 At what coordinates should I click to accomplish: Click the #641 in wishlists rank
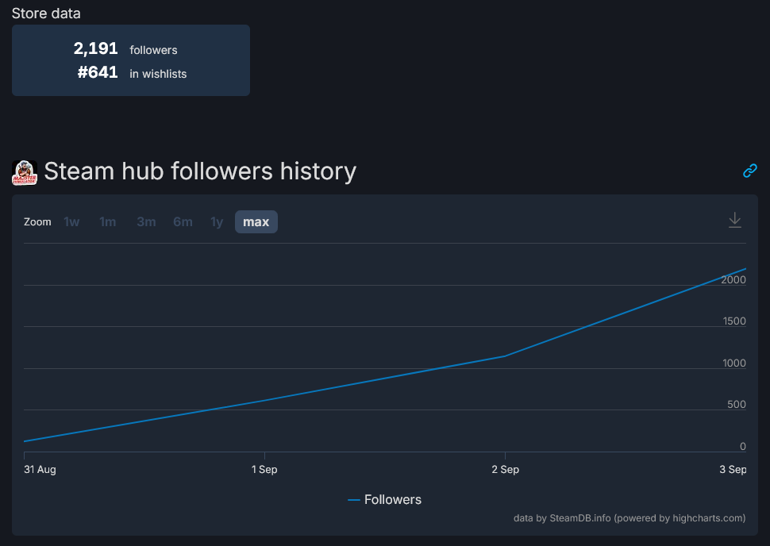[98, 73]
